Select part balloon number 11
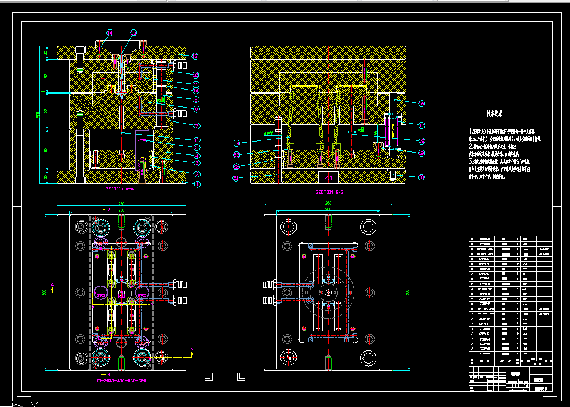Screen dimensions: 570x407 (x=196, y=84)
